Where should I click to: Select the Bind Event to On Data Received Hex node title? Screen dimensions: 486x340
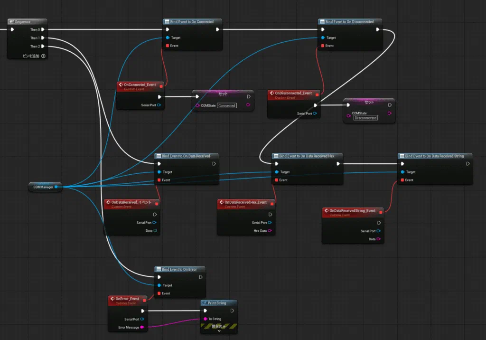tap(307, 156)
